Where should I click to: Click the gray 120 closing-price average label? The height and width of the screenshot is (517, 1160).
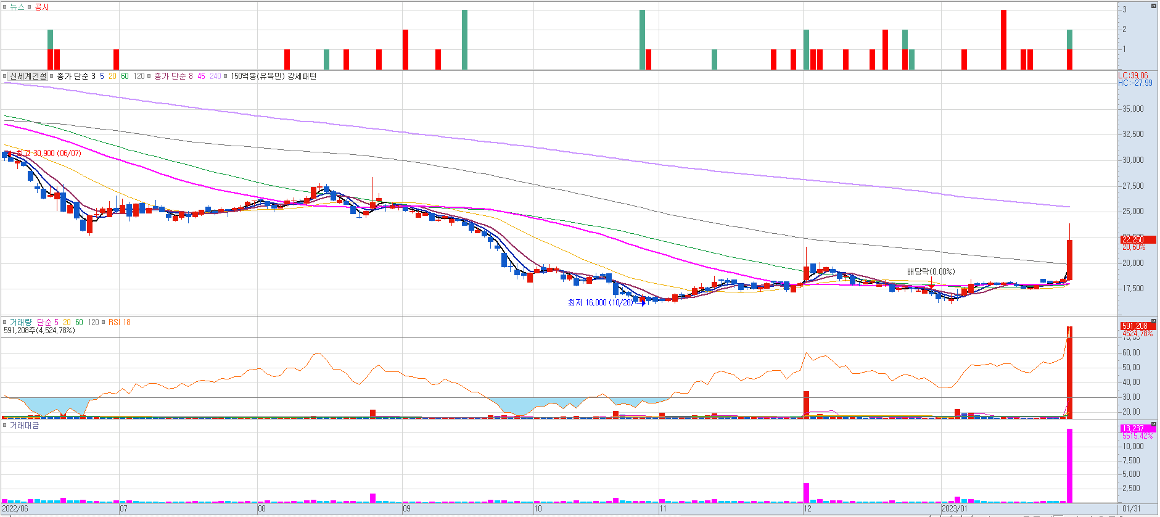(x=139, y=76)
